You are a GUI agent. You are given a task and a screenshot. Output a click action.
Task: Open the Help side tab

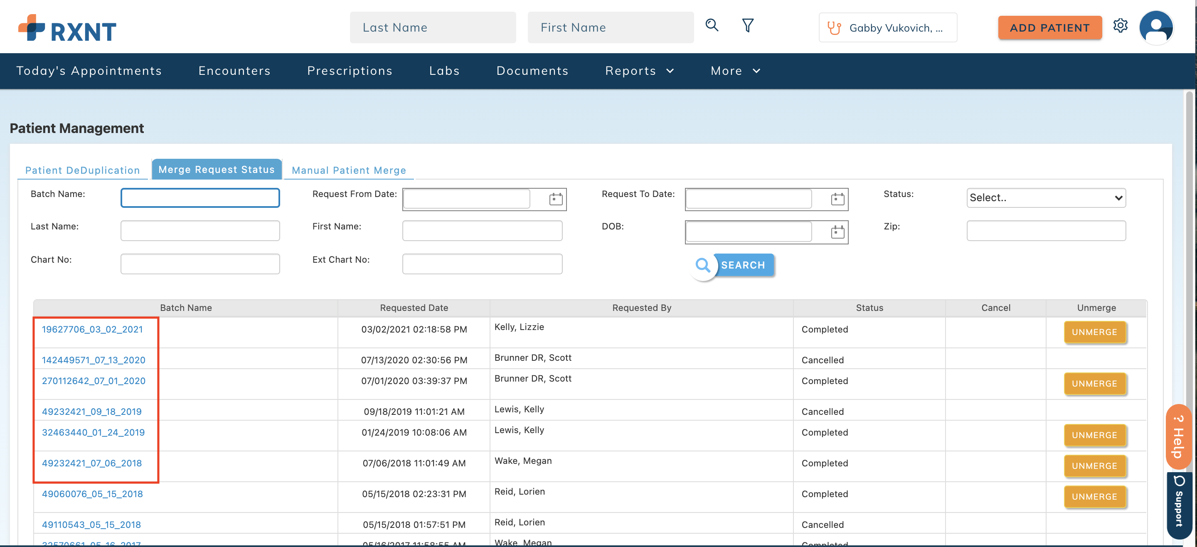pos(1178,436)
